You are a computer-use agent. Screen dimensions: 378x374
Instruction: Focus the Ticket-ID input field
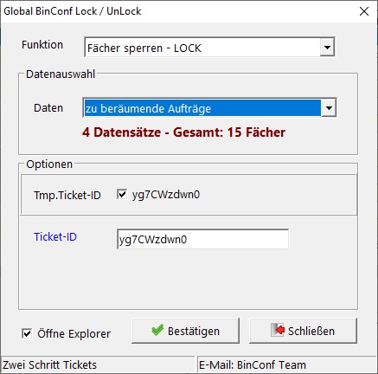click(202, 239)
